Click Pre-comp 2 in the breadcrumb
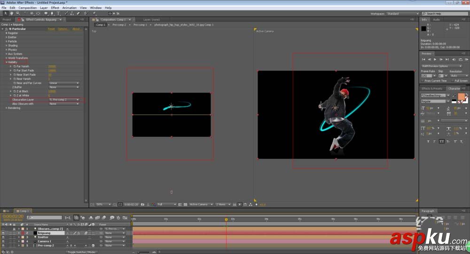Screen dimensions: 470x254 119,25
